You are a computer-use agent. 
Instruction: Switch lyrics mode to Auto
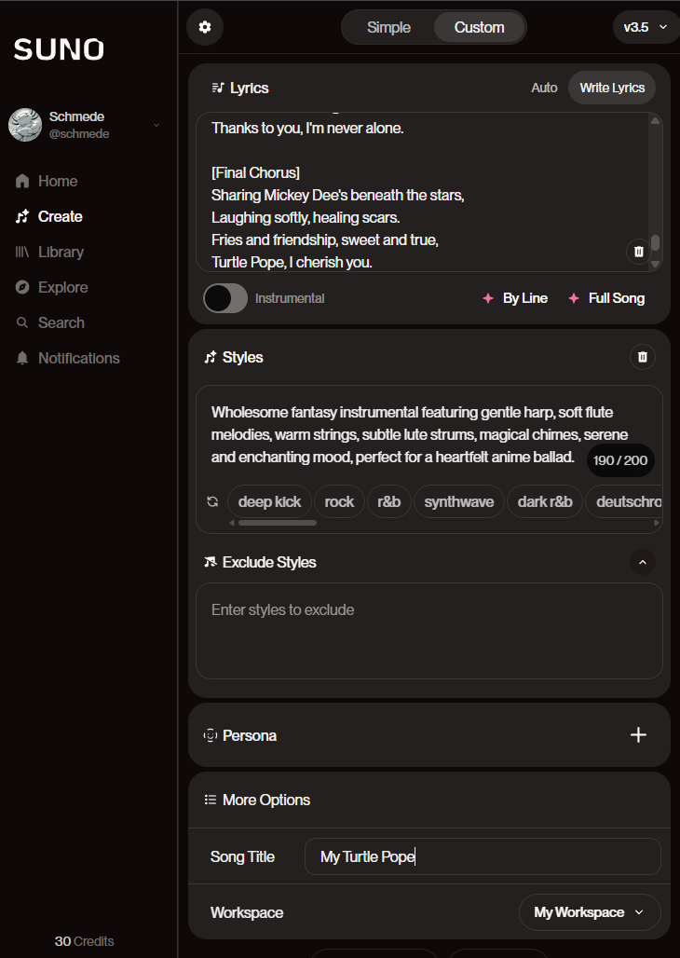pyautogui.click(x=544, y=88)
